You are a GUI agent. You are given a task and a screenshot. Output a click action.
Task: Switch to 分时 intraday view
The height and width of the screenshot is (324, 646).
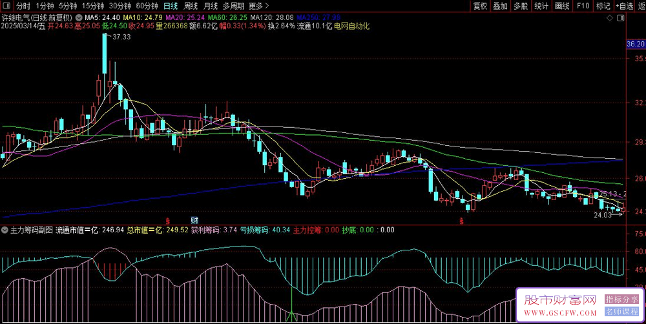pyautogui.click(x=23, y=6)
